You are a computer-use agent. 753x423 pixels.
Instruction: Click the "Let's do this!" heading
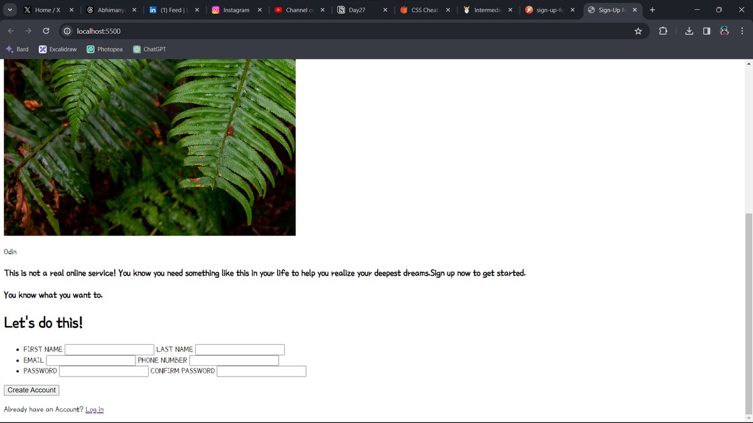pos(43,322)
